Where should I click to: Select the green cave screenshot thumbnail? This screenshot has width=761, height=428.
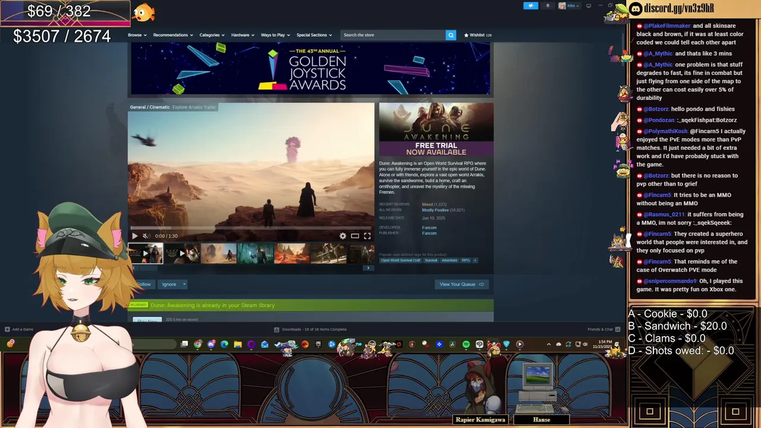pyautogui.click(x=256, y=254)
